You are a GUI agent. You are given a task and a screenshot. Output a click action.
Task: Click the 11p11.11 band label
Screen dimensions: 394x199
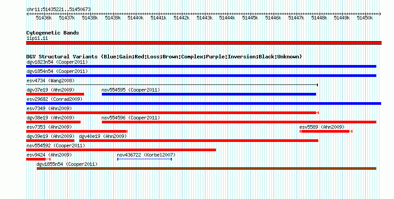(x=37, y=38)
